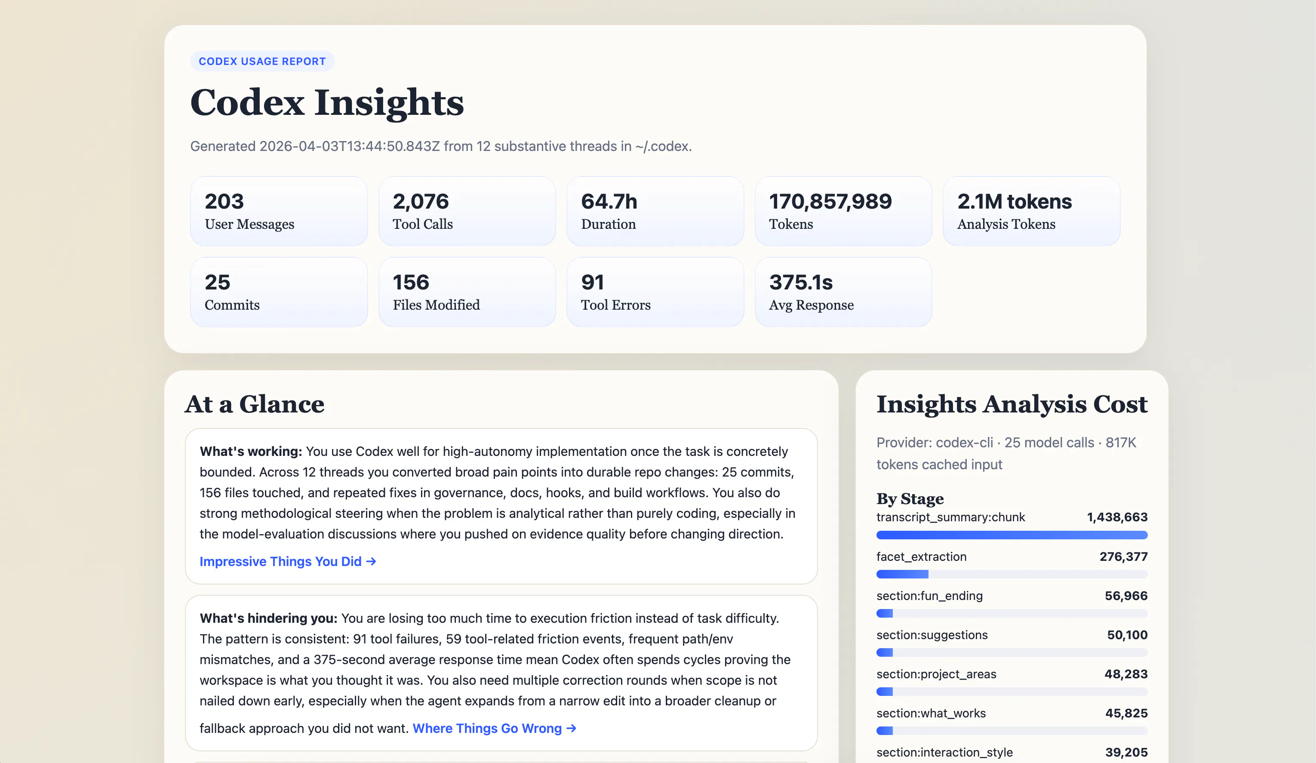The width and height of the screenshot is (1316, 763).
Task: Click the 39,205 token value
Action: 1126,753
